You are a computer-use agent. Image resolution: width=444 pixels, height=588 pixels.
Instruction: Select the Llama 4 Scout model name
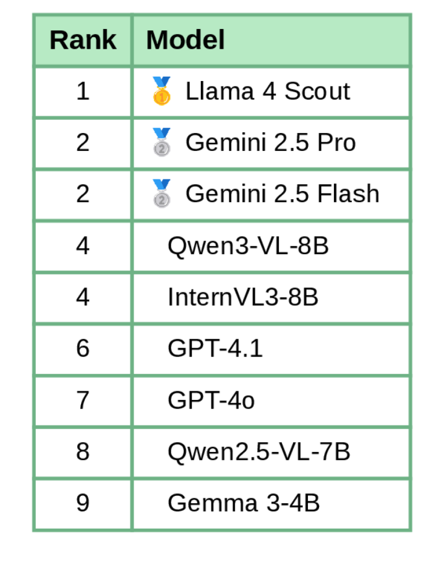(x=267, y=92)
